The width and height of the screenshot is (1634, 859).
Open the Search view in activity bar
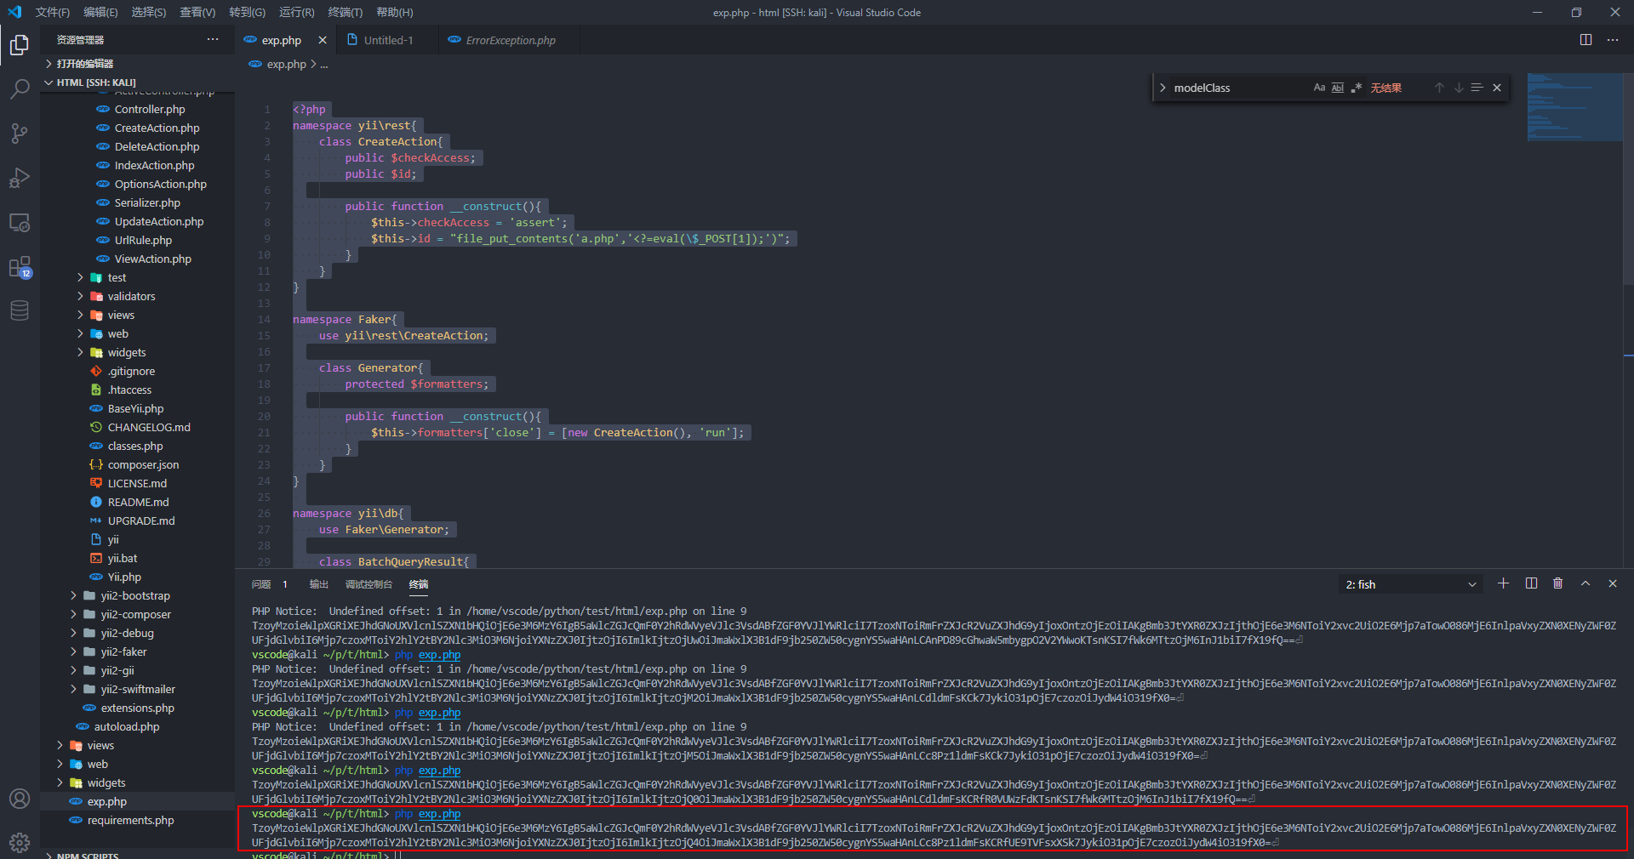[x=19, y=88]
